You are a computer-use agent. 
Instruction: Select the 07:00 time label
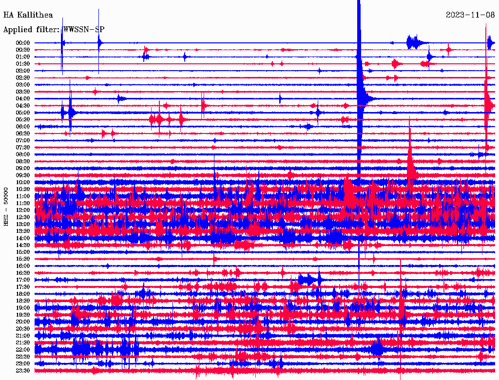pos(23,140)
